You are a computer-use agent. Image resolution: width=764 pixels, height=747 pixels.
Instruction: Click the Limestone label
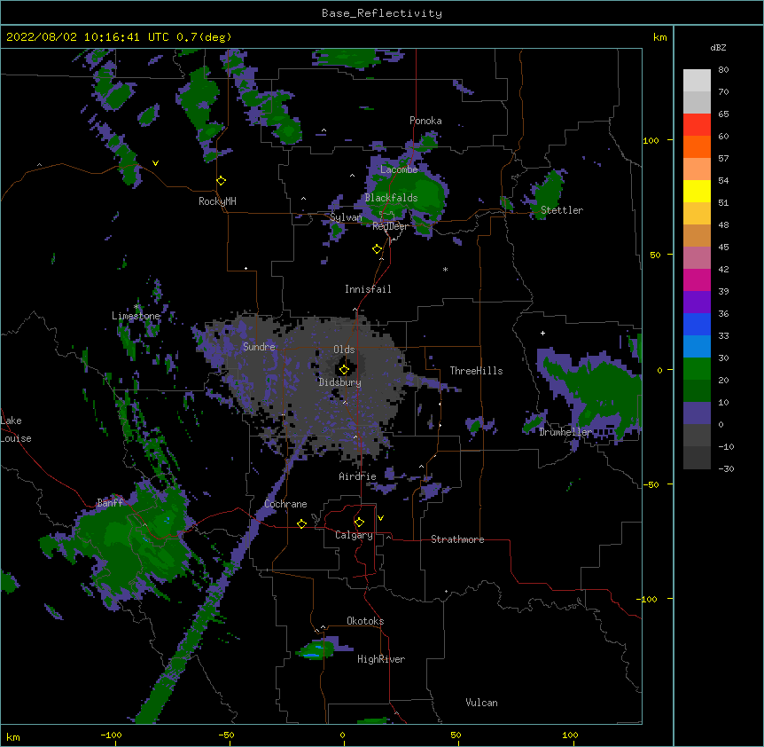click(x=136, y=316)
